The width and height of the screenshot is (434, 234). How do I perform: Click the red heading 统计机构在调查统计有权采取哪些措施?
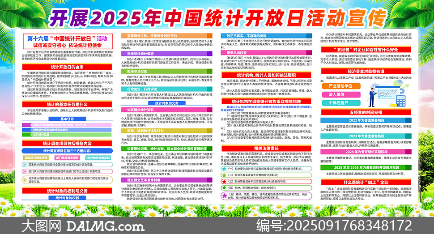(x=266, y=102)
